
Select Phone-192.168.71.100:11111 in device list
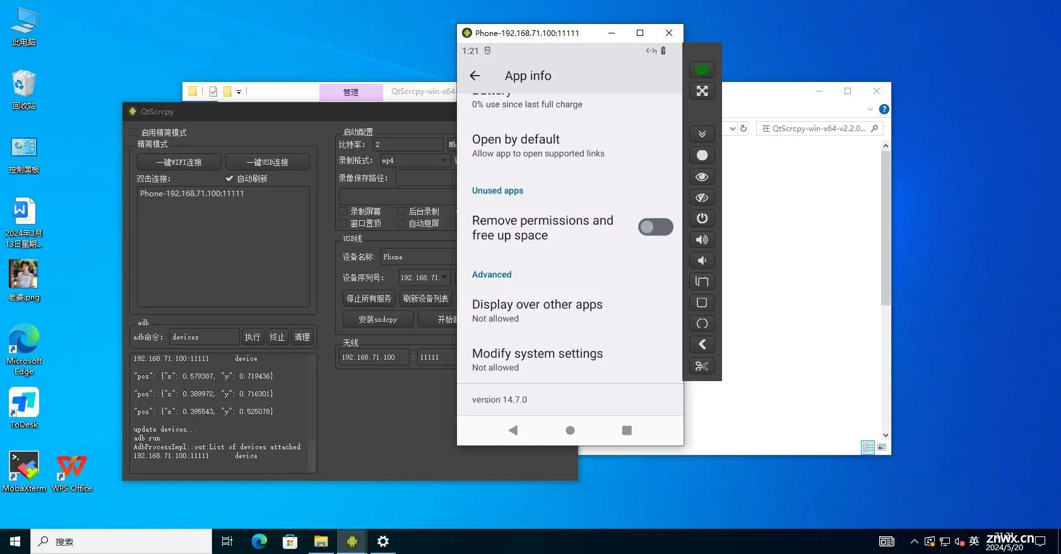192,194
